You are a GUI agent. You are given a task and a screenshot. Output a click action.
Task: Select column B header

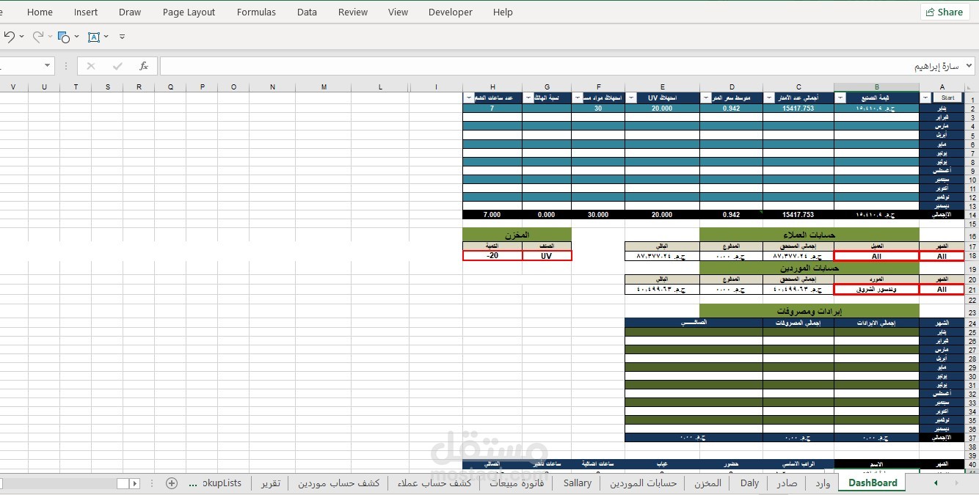click(x=876, y=87)
